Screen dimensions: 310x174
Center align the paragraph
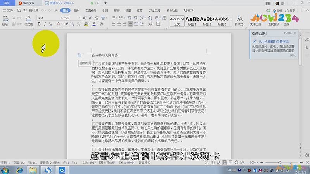tap(119, 24)
